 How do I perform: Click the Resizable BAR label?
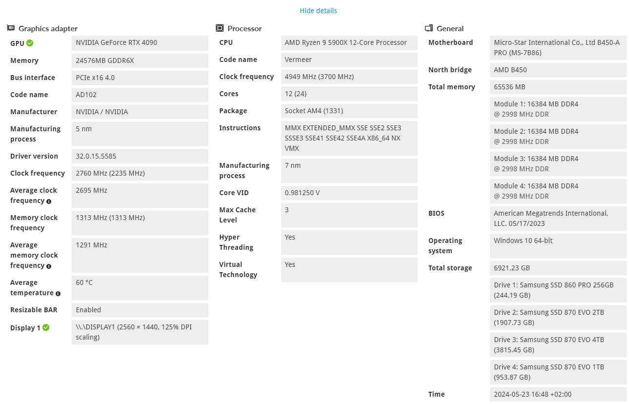point(34,310)
